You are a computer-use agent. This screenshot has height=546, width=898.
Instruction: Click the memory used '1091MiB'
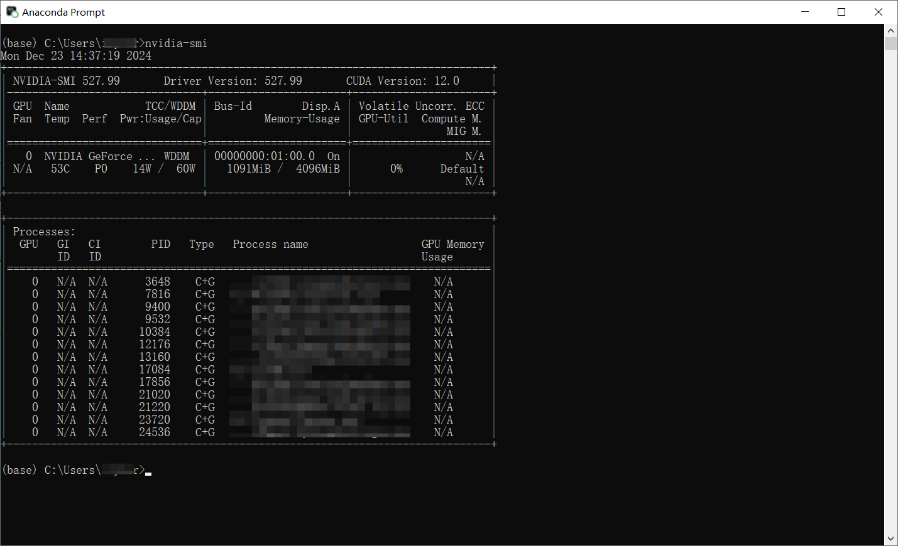click(x=249, y=169)
